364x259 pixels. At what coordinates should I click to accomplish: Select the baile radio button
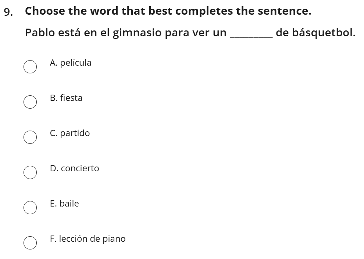30,208
